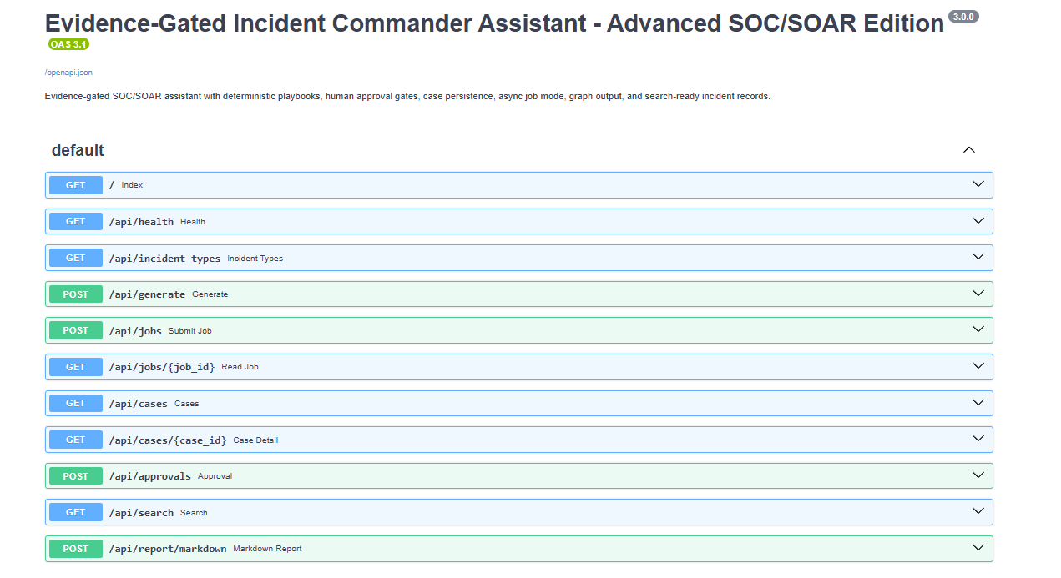Click the POST badge for /api/report/markdown
1061x578 pixels.
[76, 549]
